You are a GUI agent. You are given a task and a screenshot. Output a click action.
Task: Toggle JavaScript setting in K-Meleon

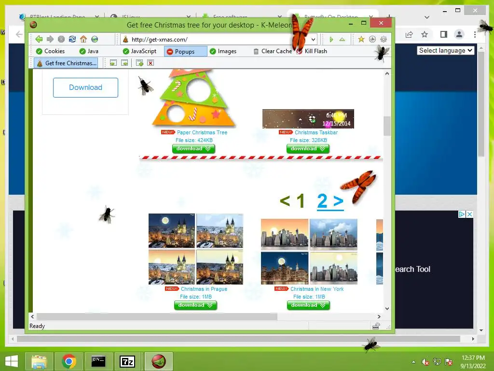click(139, 51)
